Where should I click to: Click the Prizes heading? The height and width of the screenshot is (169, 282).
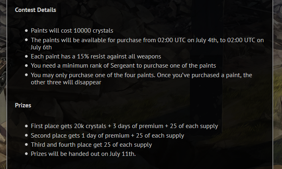point(23,106)
